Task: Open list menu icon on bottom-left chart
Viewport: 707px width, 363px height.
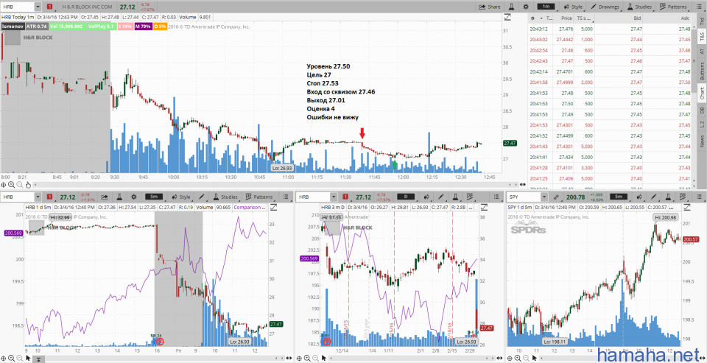Action: point(284,197)
